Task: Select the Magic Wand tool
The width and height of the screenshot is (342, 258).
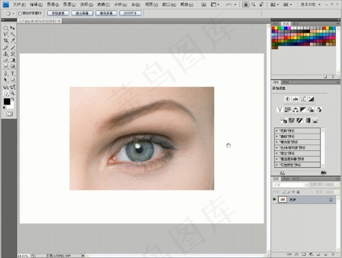Action: (13, 34)
